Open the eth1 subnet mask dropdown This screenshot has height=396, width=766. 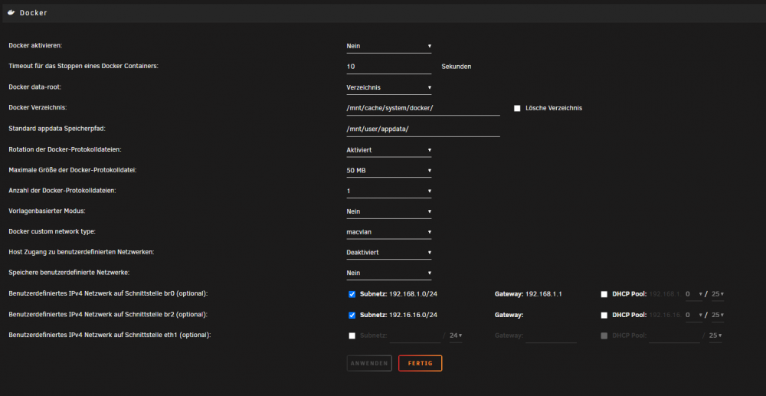point(456,336)
